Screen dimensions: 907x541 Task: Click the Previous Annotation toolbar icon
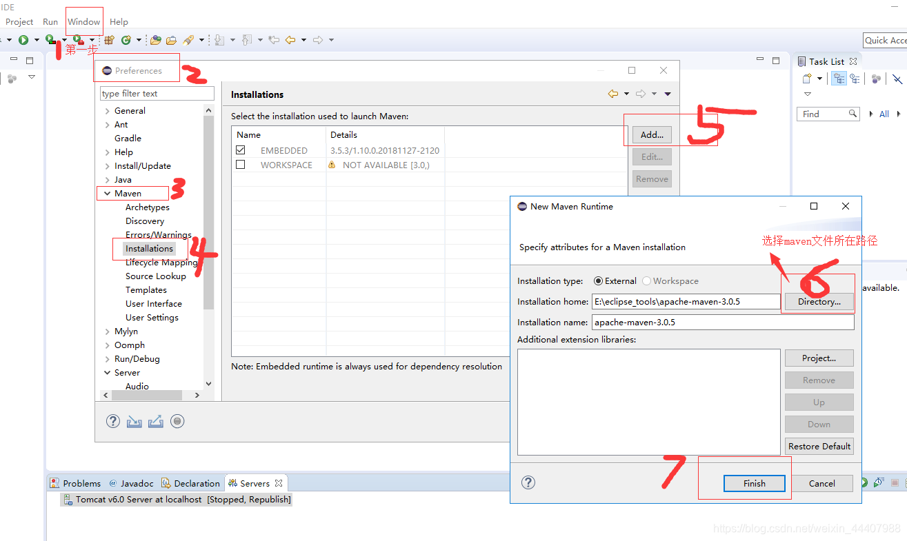(x=248, y=40)
